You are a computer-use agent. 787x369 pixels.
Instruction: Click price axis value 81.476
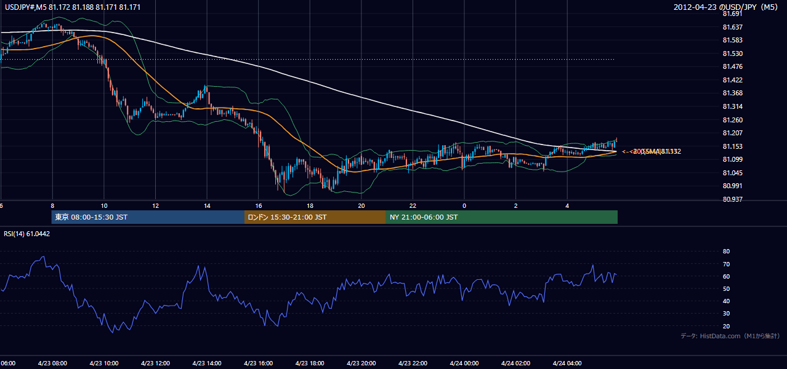click(x=732, y=66)
